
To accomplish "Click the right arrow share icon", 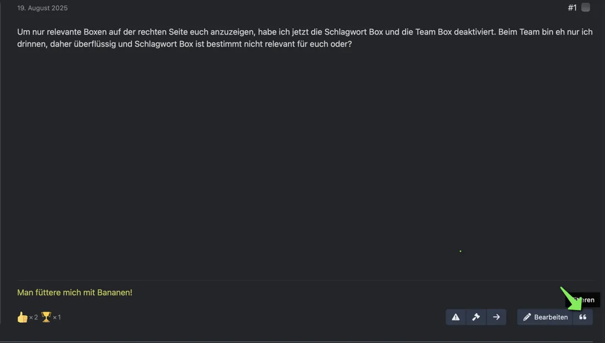I will [496, 317].
